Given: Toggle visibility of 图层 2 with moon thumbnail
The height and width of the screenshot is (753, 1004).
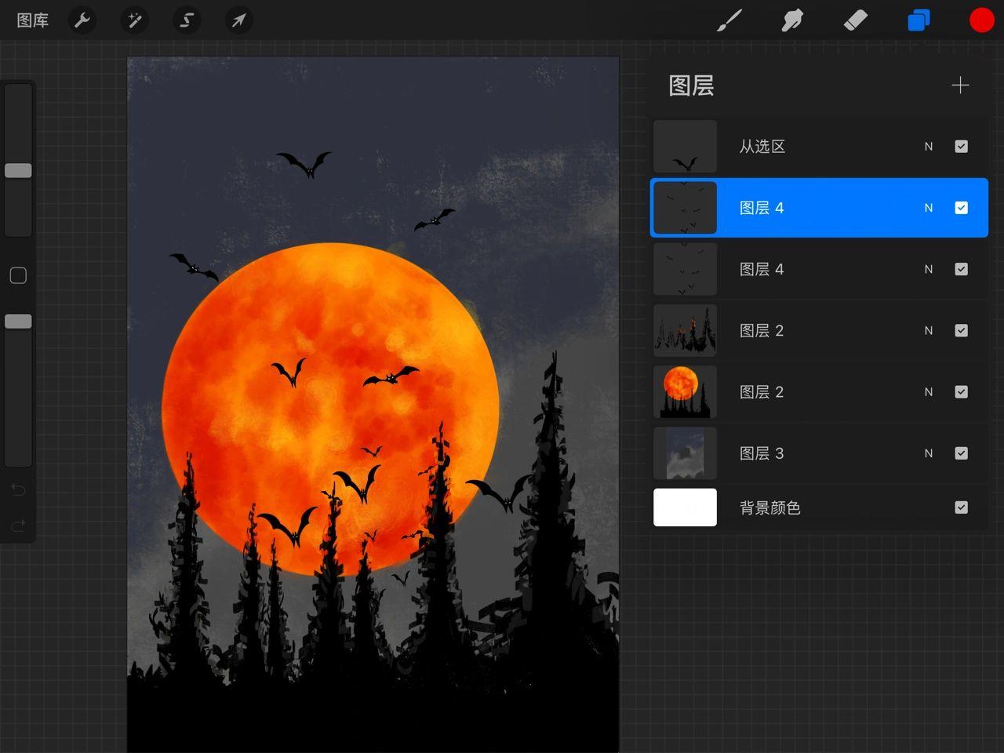Looking at the screenshot, I should (961, 391).
